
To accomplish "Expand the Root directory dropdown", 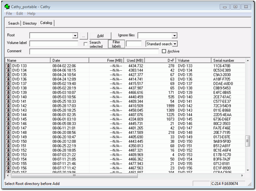I will pos(75,36).
